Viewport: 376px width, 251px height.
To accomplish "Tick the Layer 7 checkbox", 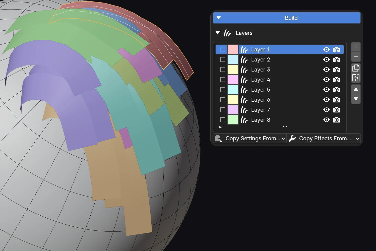I will [x=223, y=110].
